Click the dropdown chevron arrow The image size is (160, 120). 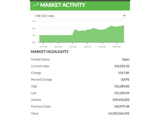pos(124,16)
